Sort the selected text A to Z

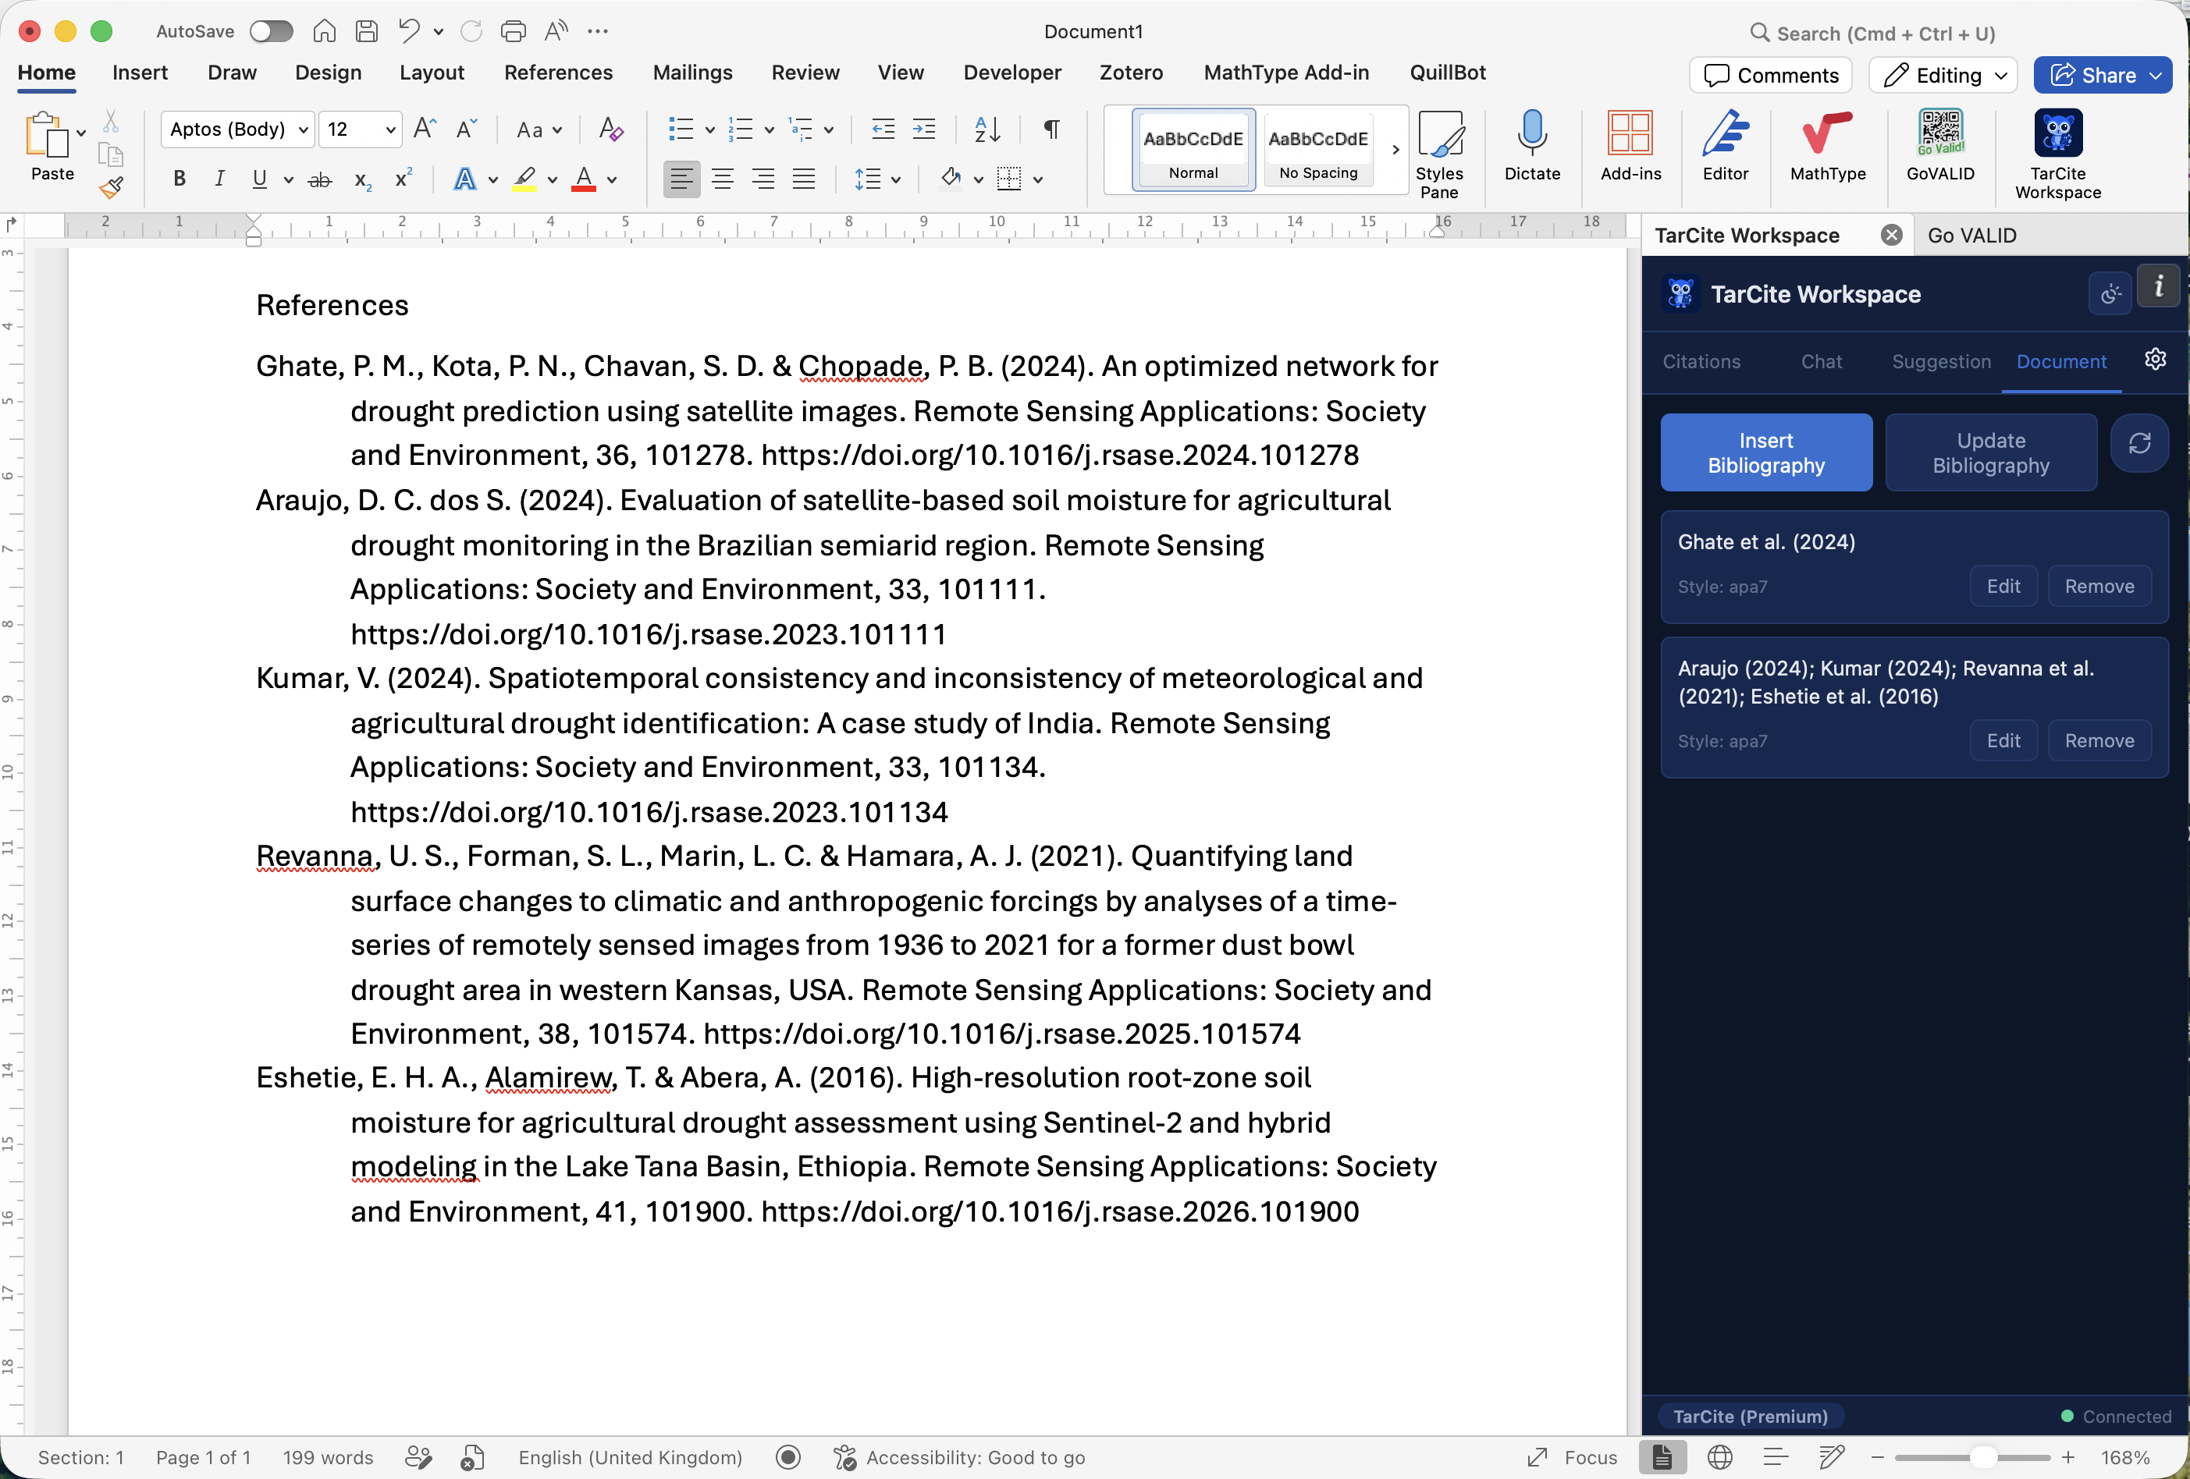(x=987, y=129)
